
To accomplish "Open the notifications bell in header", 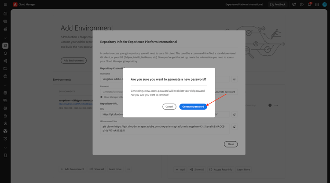I will (x=309, y=4).
